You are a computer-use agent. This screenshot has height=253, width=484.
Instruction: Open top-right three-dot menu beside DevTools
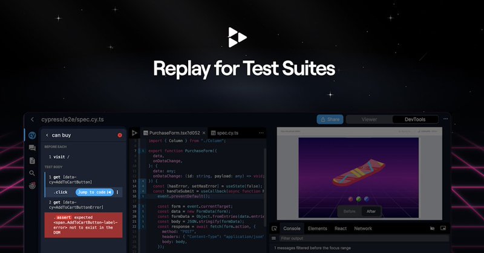pos(445,119)
